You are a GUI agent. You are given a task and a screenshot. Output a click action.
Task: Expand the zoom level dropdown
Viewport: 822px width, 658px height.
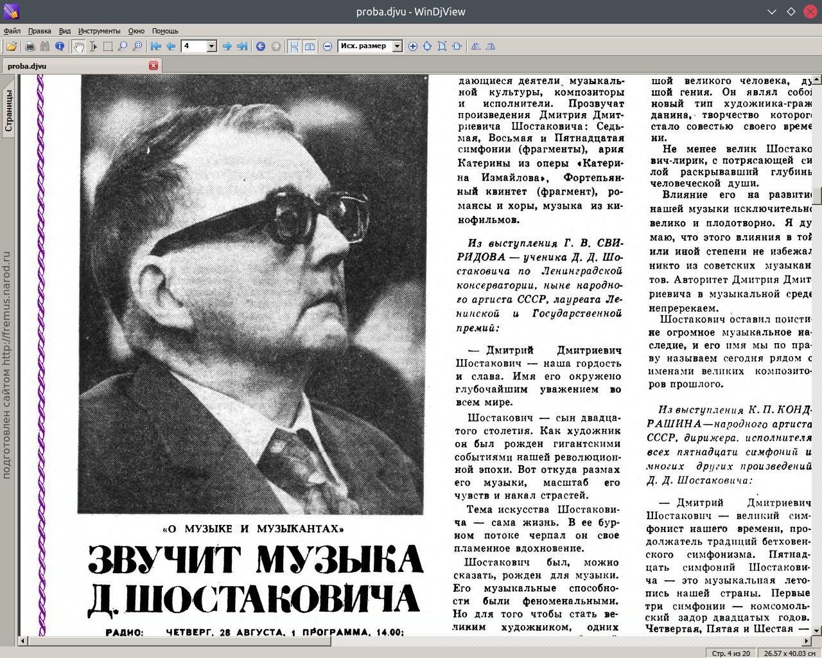[398, 46]
